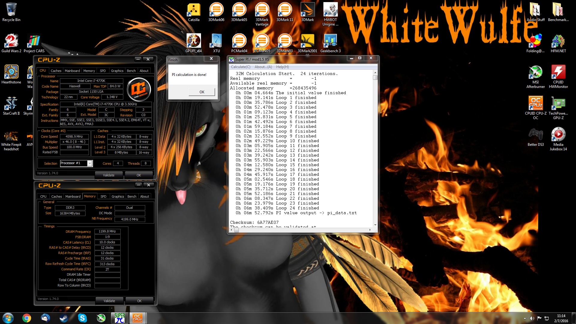Switch to Caches tab in upper CPU-Z
This screenshot has width=576, height=324.
click(56, 71)
